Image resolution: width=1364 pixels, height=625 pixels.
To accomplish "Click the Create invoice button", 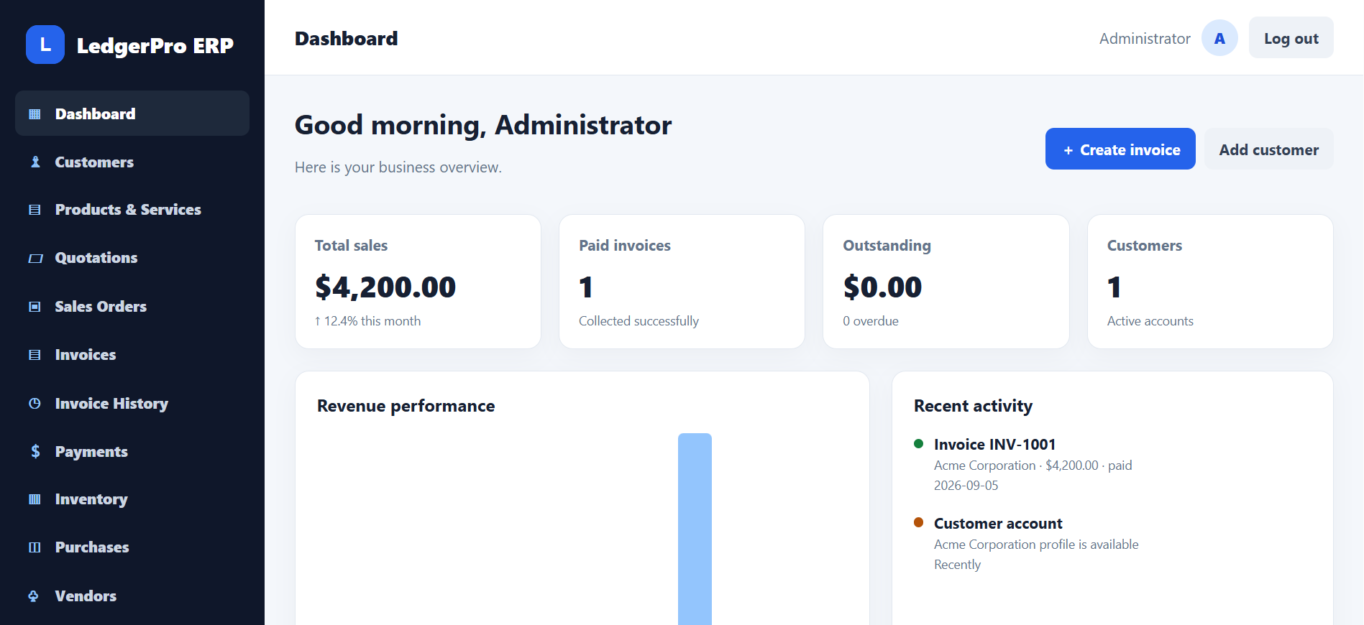I will point(1120,149).
